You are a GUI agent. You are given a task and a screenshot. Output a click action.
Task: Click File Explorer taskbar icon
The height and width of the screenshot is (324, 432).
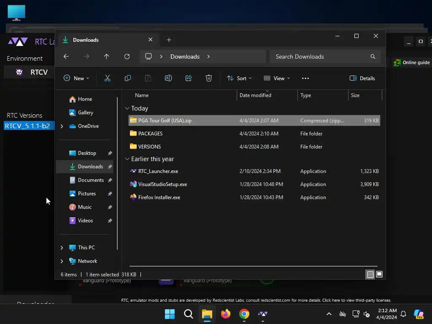pos(207,314)
